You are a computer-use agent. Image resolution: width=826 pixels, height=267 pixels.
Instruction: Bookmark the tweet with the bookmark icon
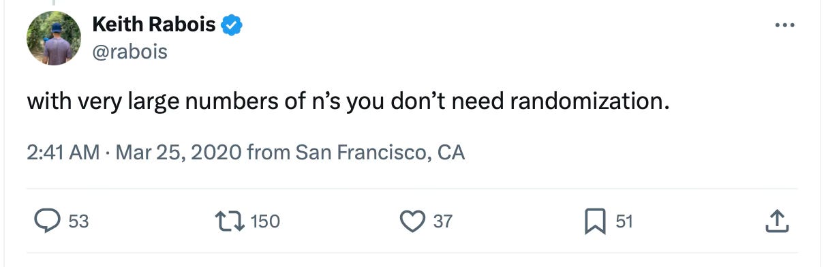click(597, 221)
